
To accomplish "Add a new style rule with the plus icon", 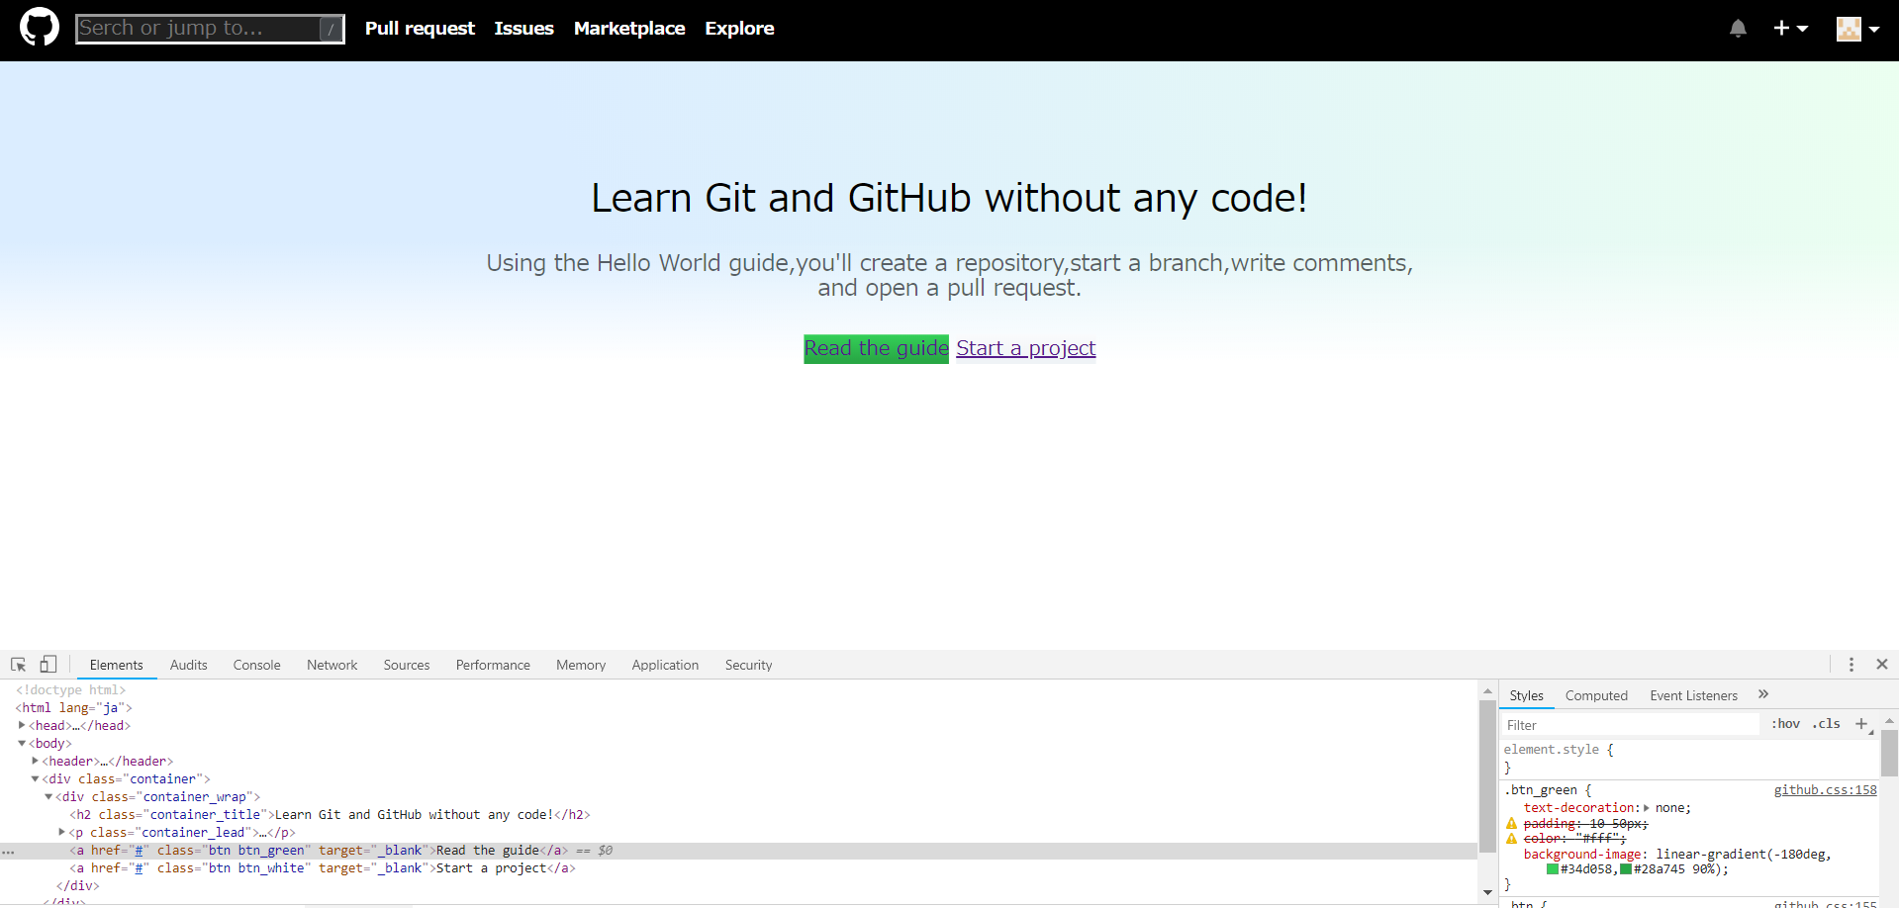I will 1861,724.
